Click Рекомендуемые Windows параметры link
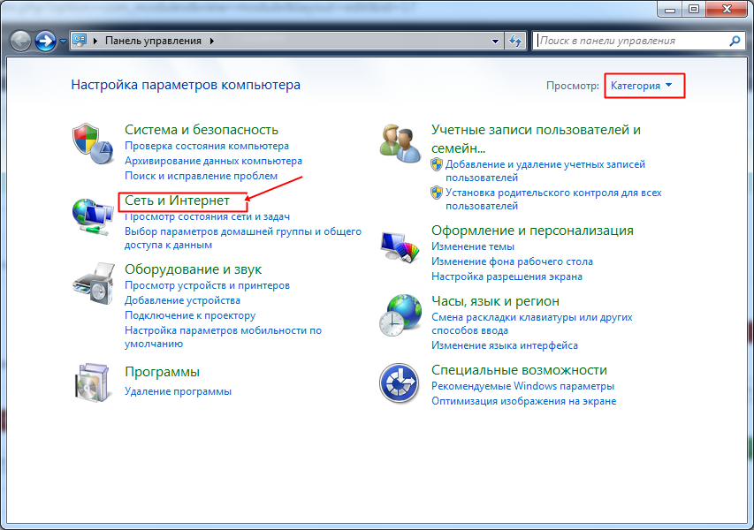The width and height of the screenshot is (754, 530). point(522,386)
